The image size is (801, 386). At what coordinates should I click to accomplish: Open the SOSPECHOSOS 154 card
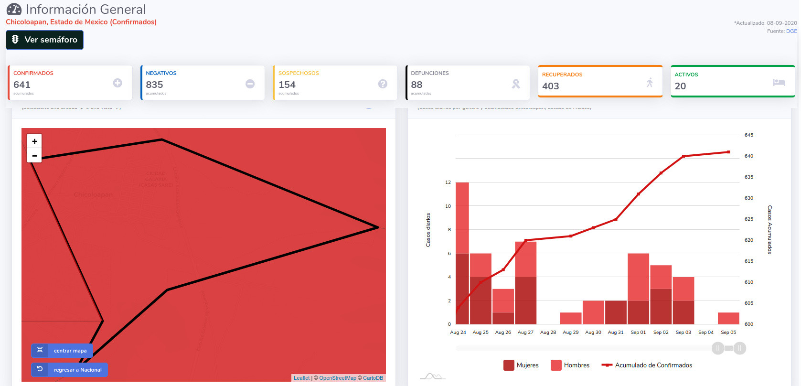335,83
